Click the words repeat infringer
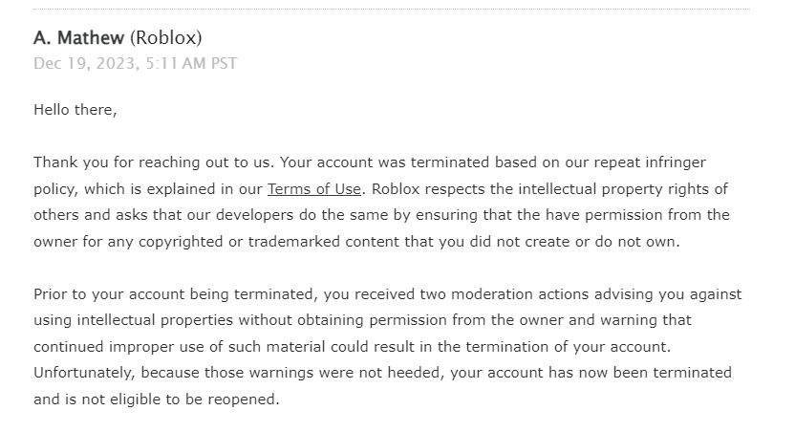The image size is (795, 432). [650, 162]
